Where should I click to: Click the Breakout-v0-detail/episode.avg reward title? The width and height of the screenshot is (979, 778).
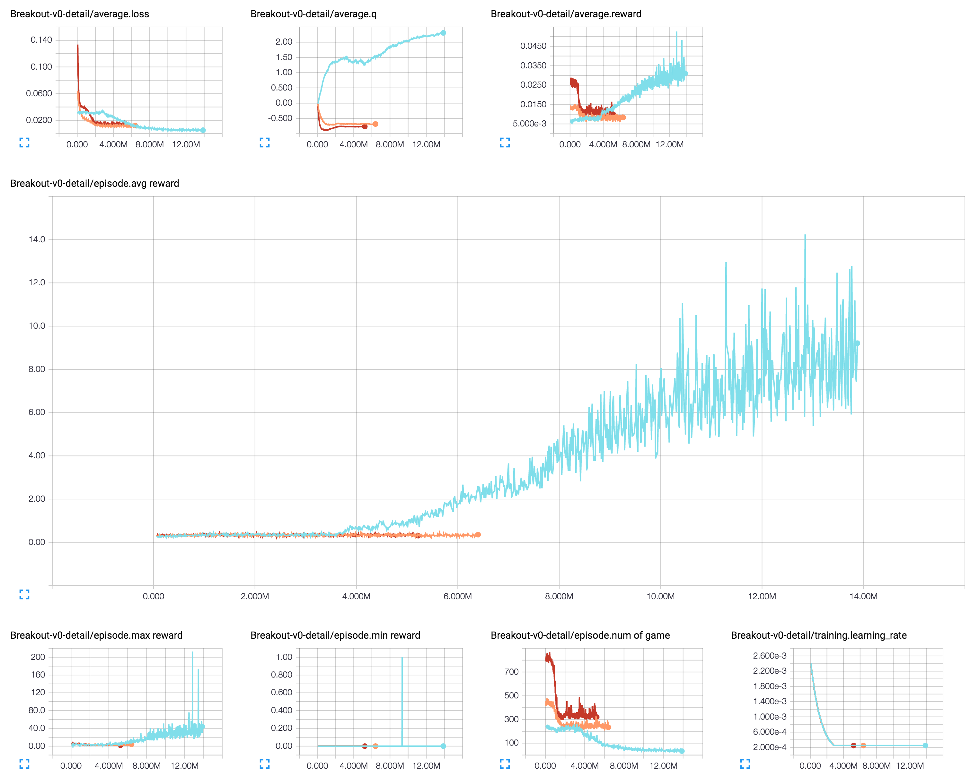click(x=94, y=183)
